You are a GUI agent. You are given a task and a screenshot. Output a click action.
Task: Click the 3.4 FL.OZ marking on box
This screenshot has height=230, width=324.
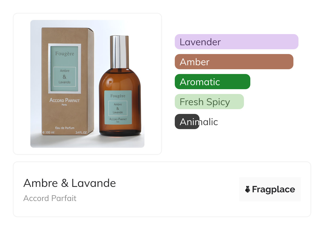coord(81,132)
